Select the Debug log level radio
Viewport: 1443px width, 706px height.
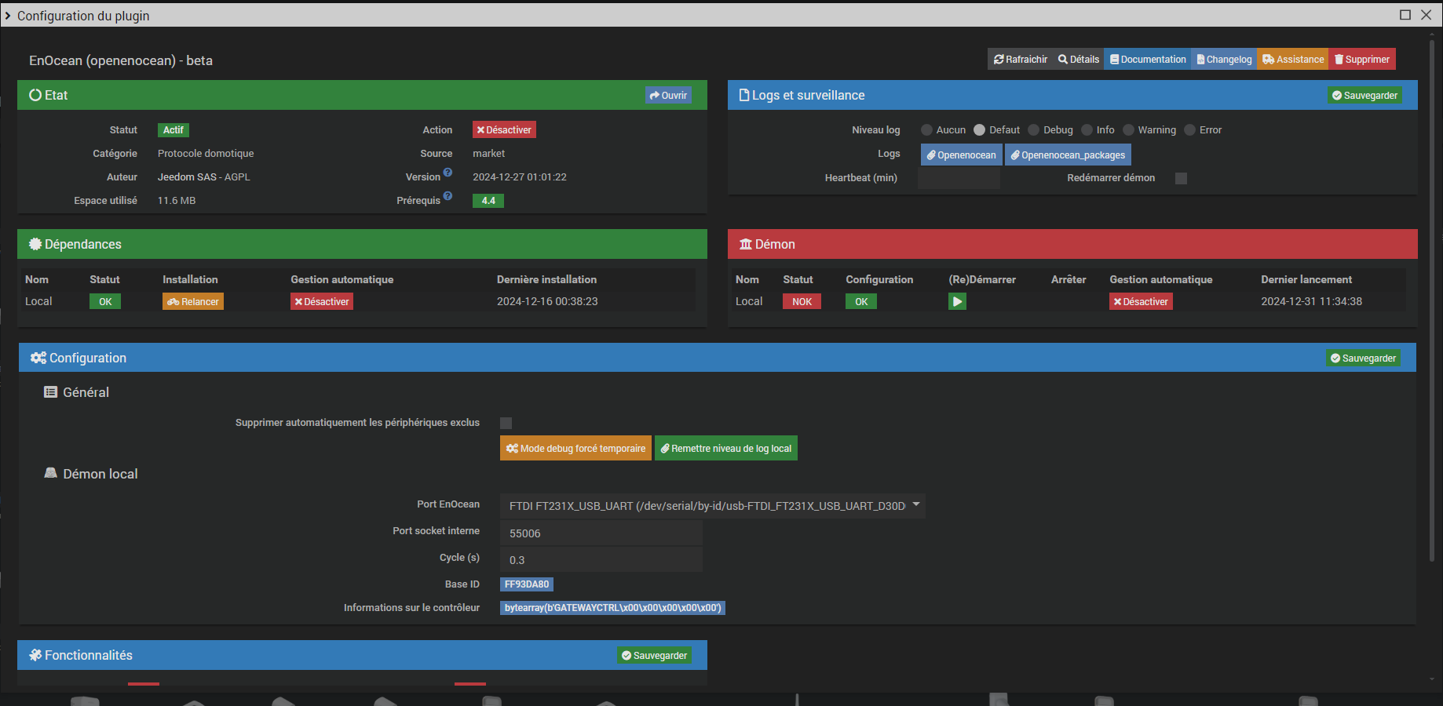[x=1034, y=130]
